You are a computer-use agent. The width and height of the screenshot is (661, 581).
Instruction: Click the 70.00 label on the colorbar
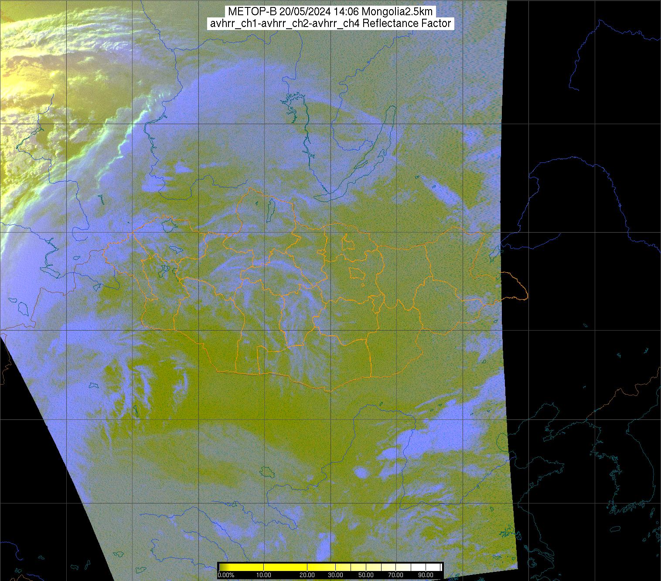[396, 575]
